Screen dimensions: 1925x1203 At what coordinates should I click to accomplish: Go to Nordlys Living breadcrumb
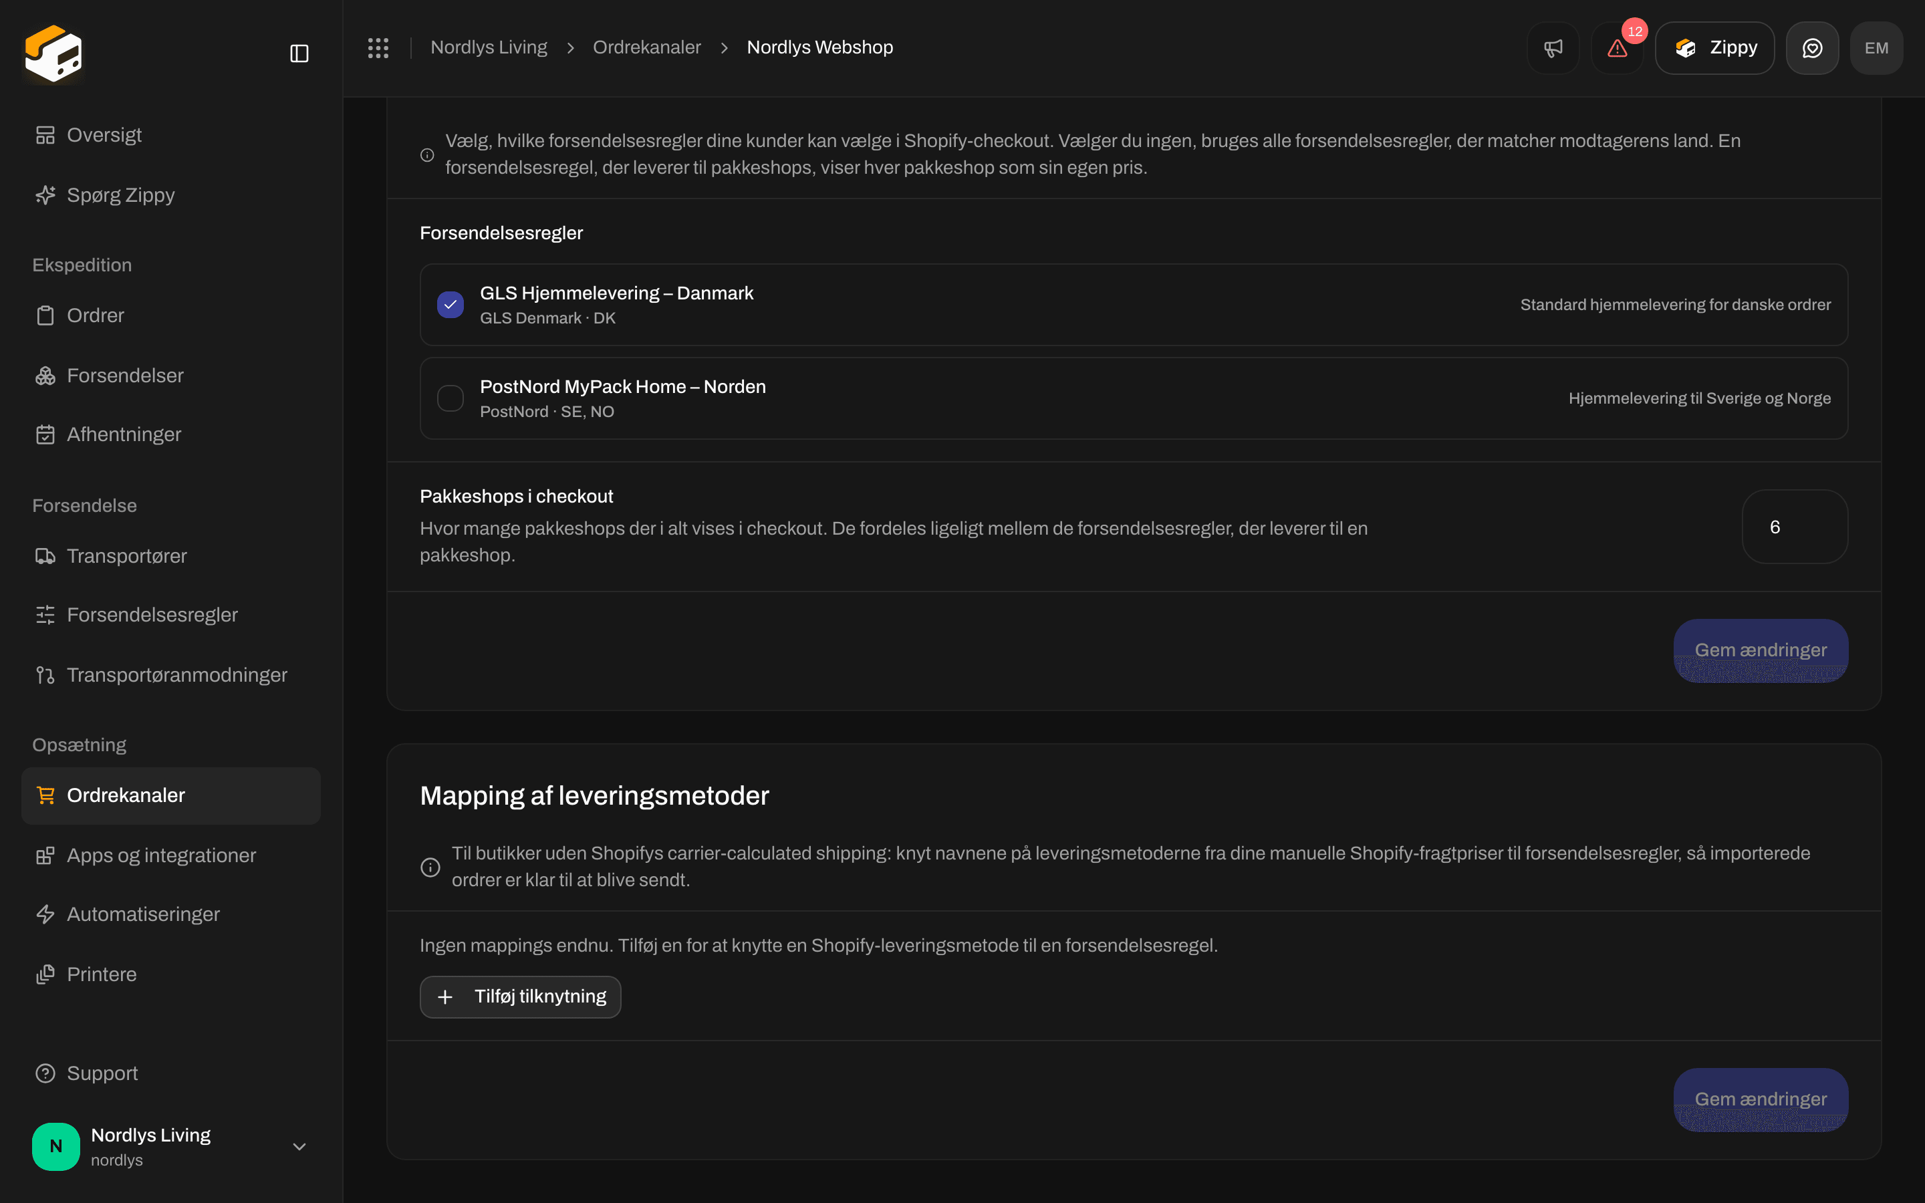[489, 47]
